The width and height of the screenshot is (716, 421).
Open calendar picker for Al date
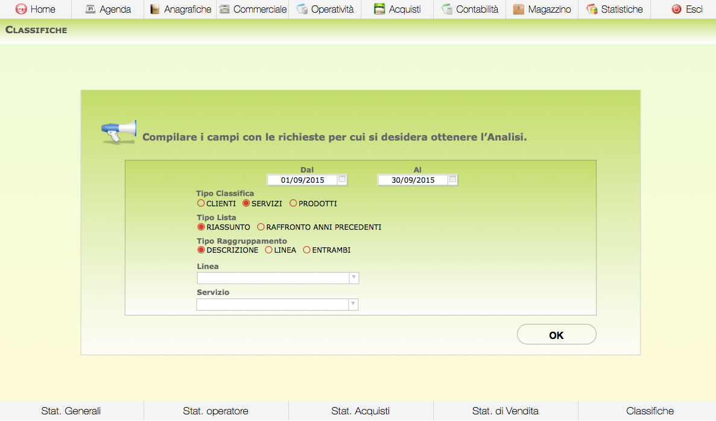[452, 180]
